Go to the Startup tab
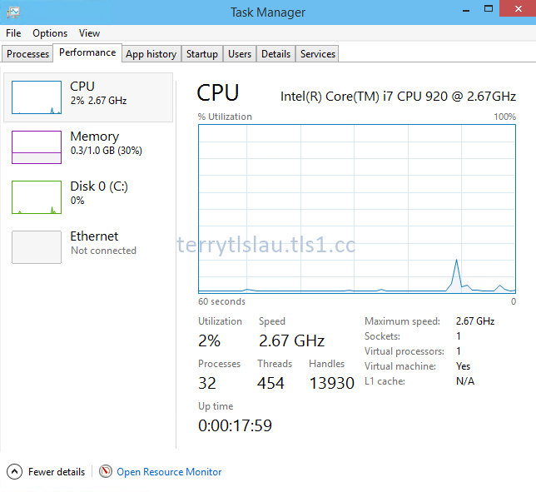Image resolution: width=536 pixels, height=492 pixels. [x=202, y=54]
